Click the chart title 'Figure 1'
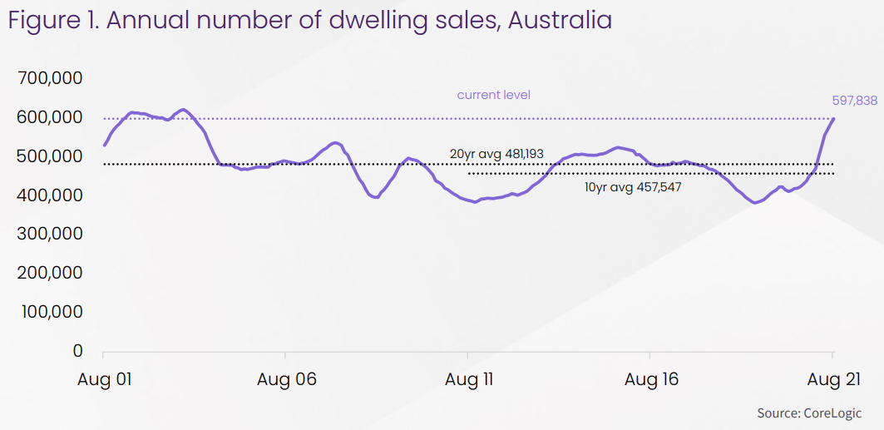The image size is (884, 430). [309, 20]
